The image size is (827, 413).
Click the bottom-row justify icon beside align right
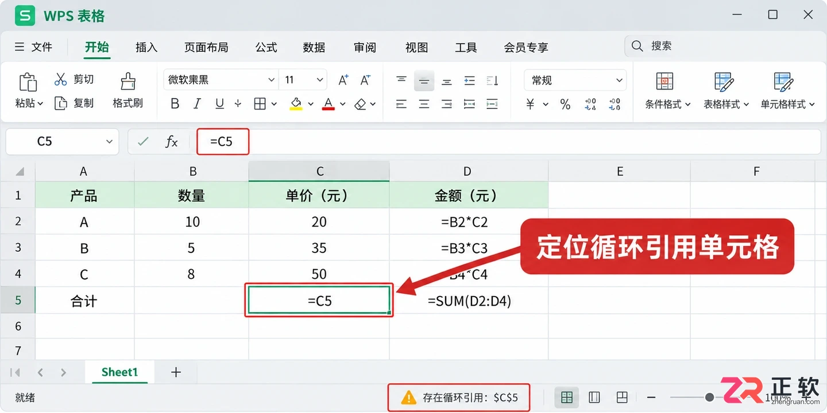click(x=469, y=104)
